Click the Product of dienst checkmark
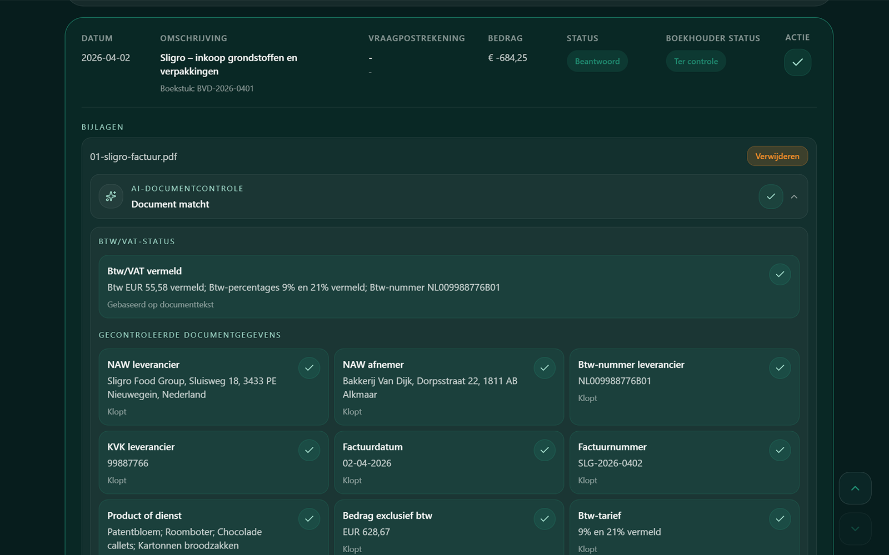Screen dimensions: 889x555 click(309, 519)
